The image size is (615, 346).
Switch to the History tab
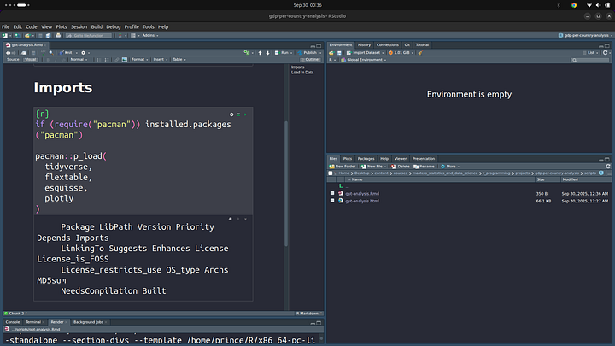point(364,45)
